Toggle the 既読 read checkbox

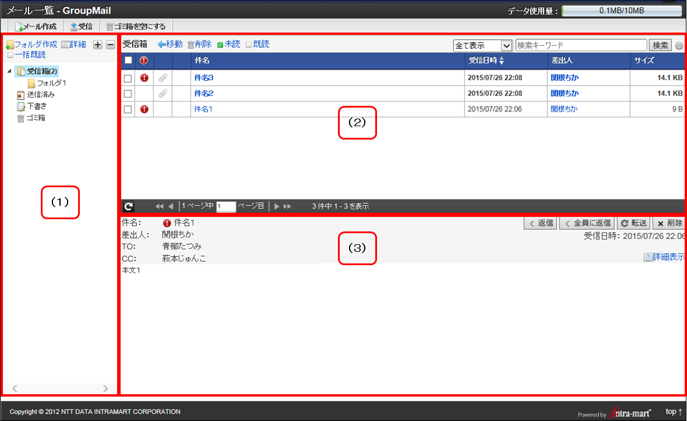tap(249, 45)
